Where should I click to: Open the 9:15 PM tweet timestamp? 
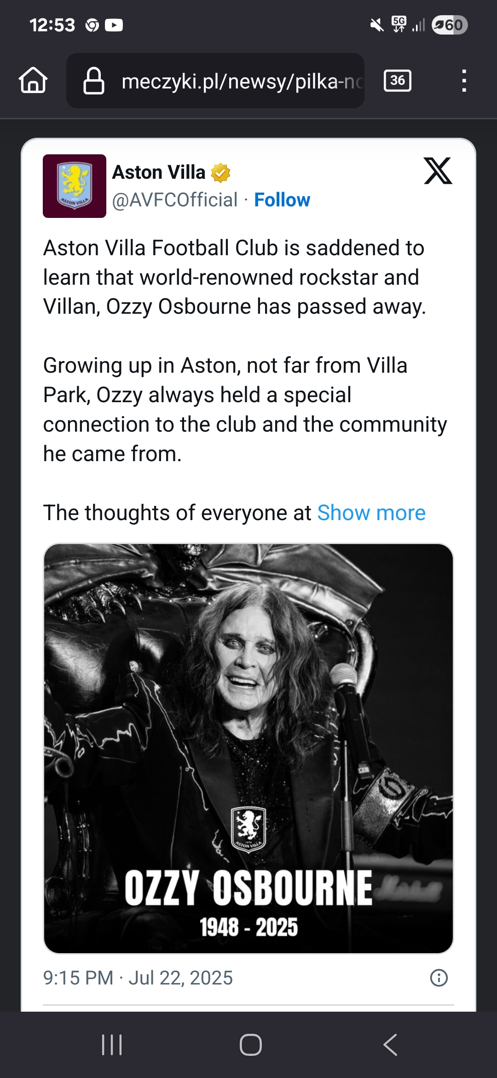click(x=138, y=978)
